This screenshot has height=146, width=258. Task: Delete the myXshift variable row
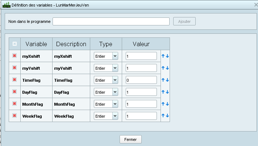pyautogui.click(x=14, y=56)
